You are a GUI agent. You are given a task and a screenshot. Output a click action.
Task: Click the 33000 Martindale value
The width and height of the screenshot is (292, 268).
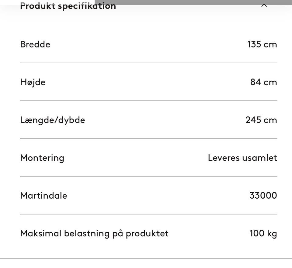(263, 196)
